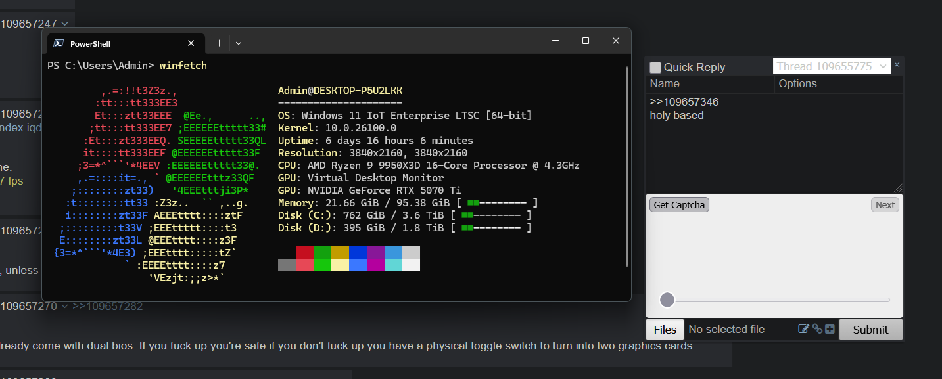
Task: Click the Disk (C:) usage bar in winfetch output
Action: tap(491, 215)
